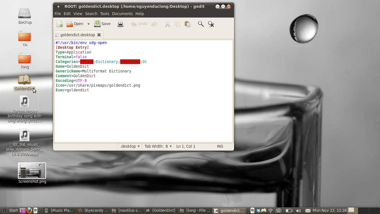Image resolution: width=380 pixels, height=214 pixels.
Task: Open the Tools menu
Action: coord(105,14)
